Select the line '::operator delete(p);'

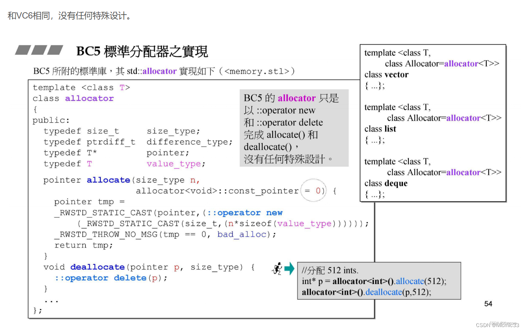pos(111,278)
